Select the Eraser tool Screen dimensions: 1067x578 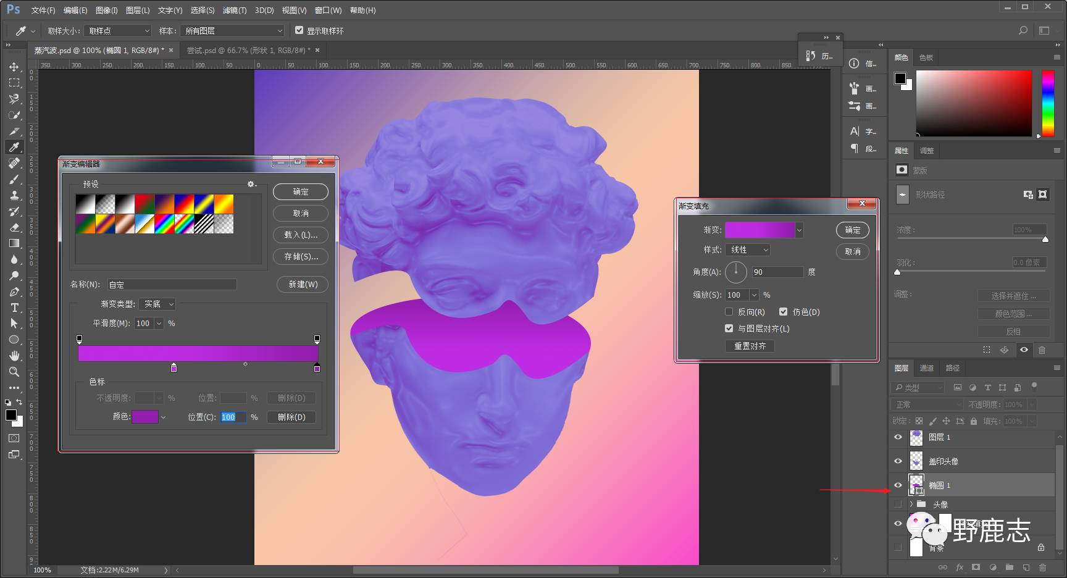tap(14, 227)
